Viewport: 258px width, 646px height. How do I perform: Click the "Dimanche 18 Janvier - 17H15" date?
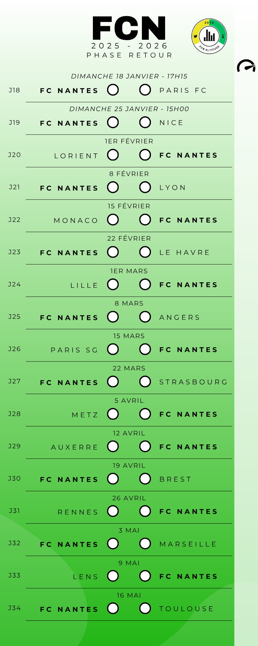(129, 76)
